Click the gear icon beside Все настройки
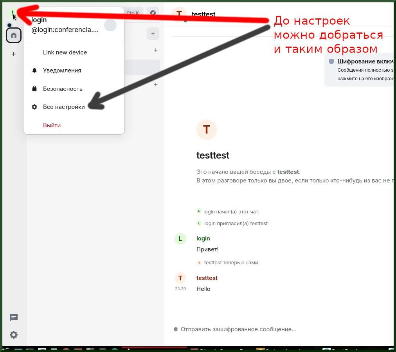The height and width of the screenshot is (352, 396). 34,107
